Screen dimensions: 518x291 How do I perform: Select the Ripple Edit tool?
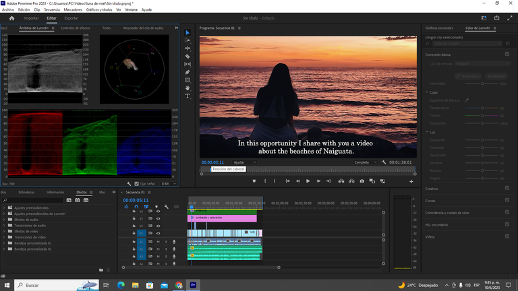pyautogui.click(x=188, y=48)
